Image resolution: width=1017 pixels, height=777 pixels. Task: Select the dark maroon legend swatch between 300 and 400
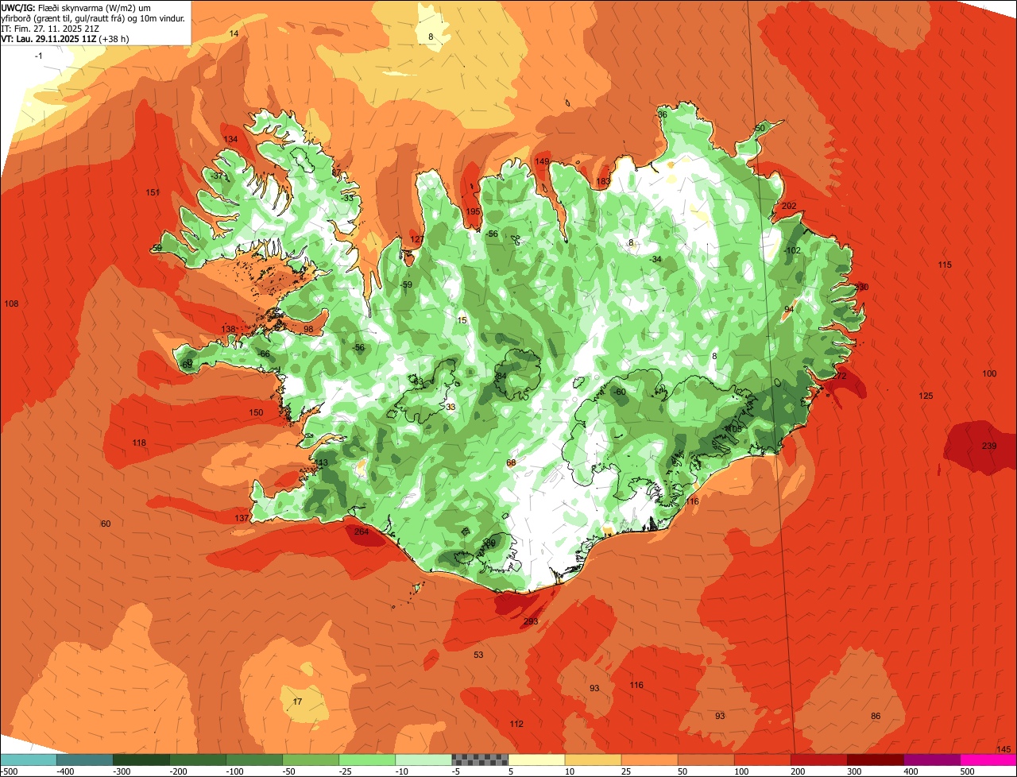coord(876,760)
